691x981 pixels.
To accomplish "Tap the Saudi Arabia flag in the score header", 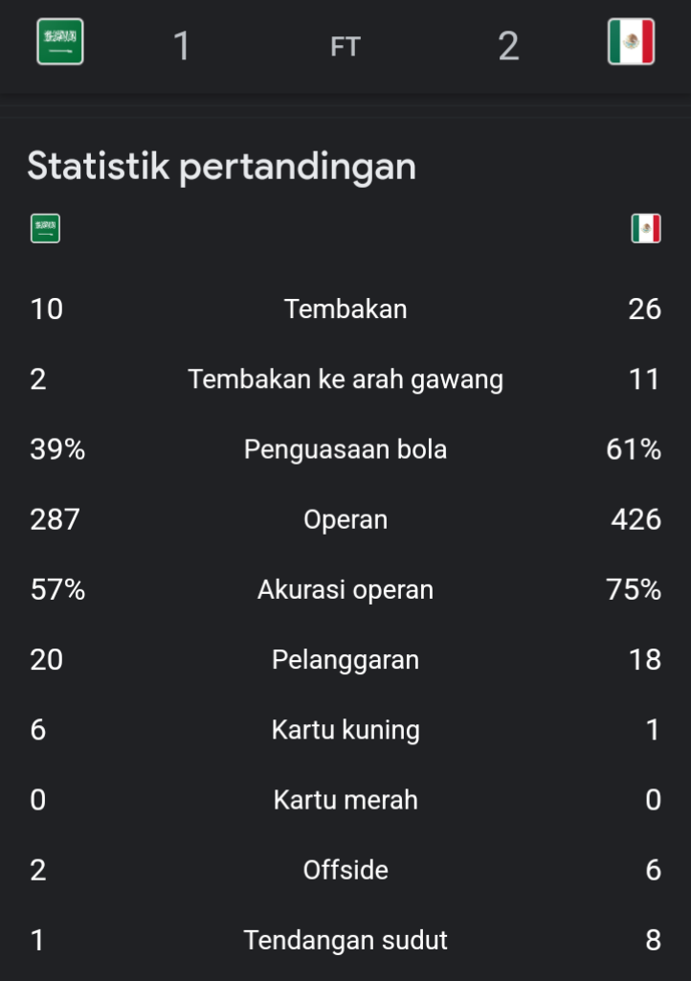I will coord(60,42).
